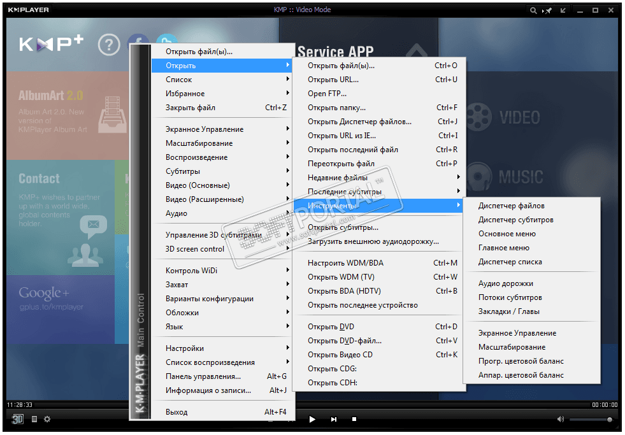Image resolution: width=625 pixels, height=435 pixels.
Task: Select Открыть папку... entry
Action: pos(378,108)
